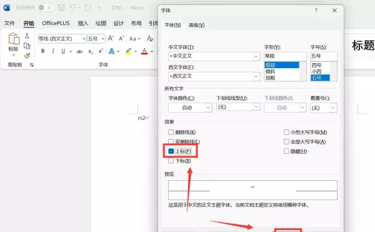Viewport: 375px width, 232px height.
Task: Check the Hidden (隐藏) checkbox
Action: 286,151
